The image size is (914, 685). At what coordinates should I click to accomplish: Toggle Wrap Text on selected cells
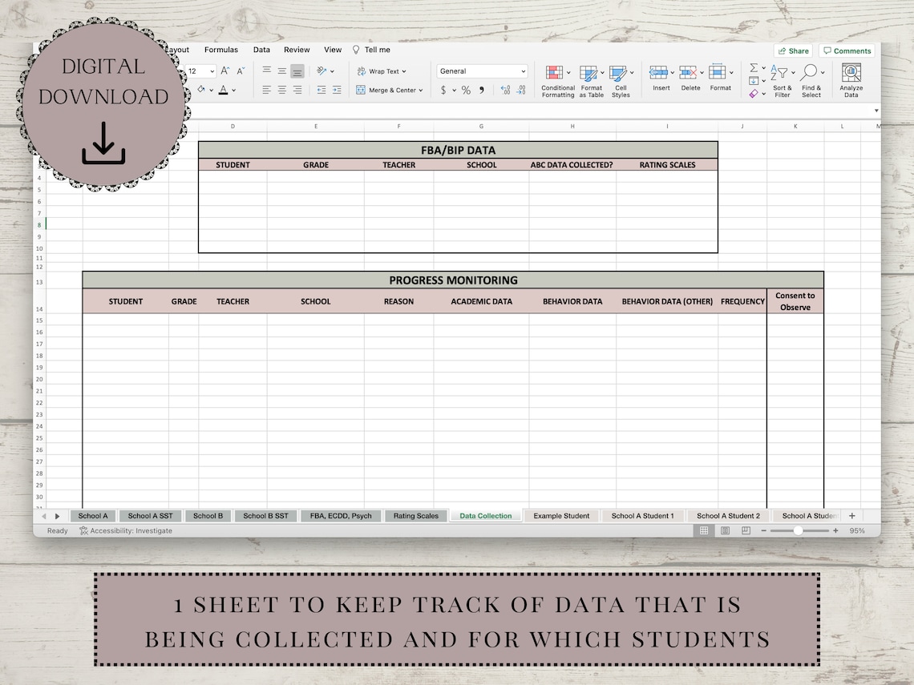tap(382, 71)
